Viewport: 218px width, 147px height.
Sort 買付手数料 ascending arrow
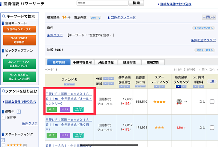[196, 86]
